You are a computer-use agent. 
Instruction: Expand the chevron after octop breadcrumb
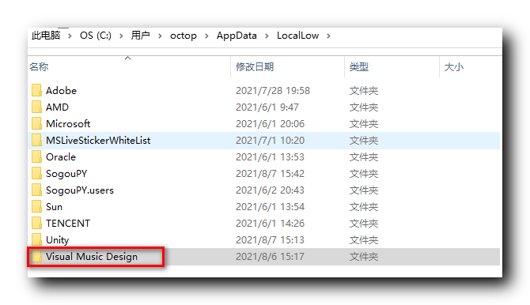[206, 36]
